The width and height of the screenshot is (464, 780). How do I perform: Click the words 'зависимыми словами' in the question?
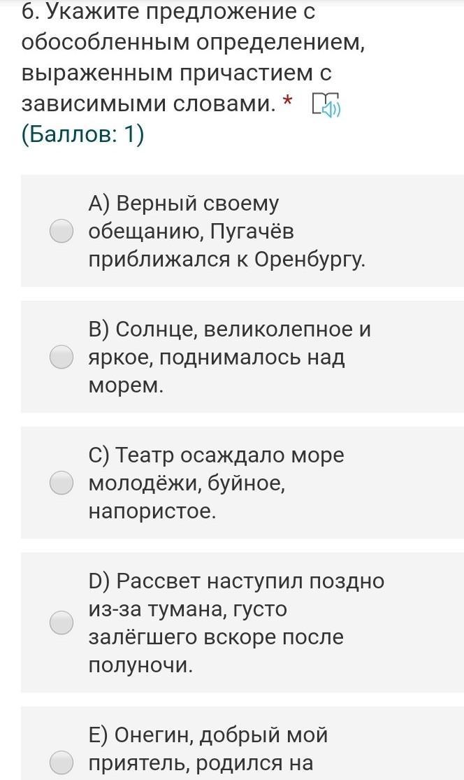(148, 104)
